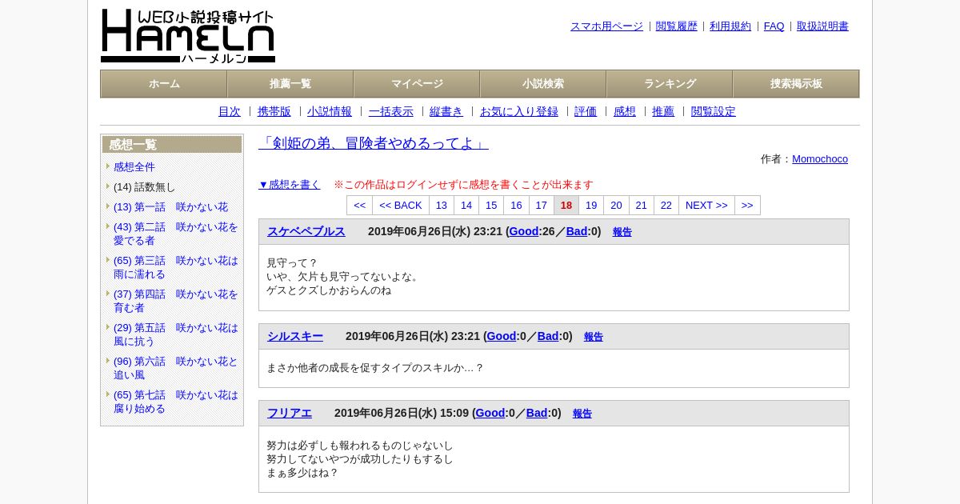Select 第四話 咲かない花を育む者
The image size is (960, 504).
point(176,301)
